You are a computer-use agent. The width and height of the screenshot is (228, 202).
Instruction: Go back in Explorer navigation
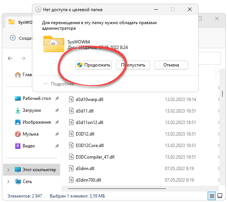pos(10,58)
